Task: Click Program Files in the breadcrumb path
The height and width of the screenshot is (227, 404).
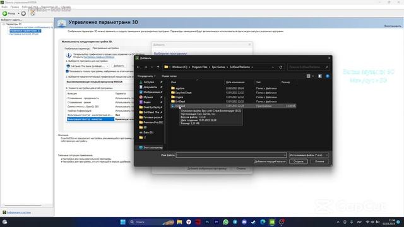Action: [199, 67]
